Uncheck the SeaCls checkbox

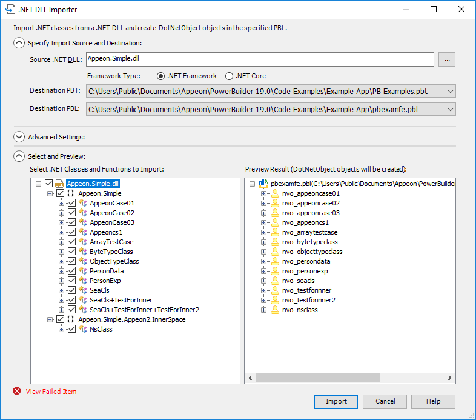pos(71,290)
